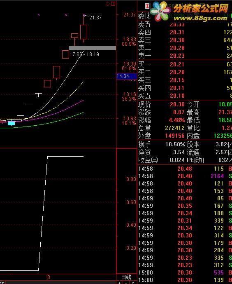Click the 61.8% level label on the axis
Screen dimensions: 232x284
129,68
